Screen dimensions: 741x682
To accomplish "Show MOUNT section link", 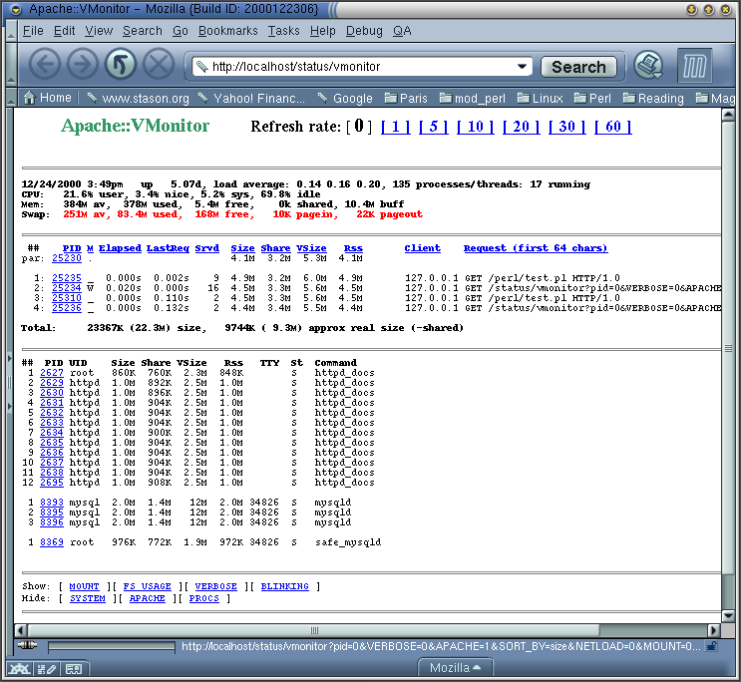I will click(x=84, y=586).
